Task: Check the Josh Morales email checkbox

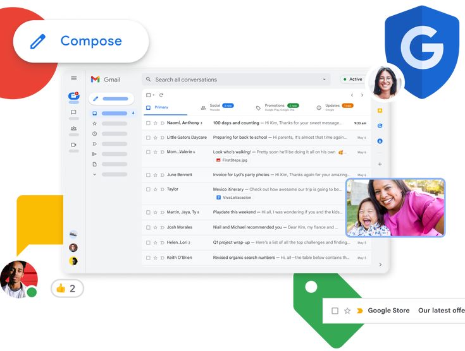Action: pos(148,227)
